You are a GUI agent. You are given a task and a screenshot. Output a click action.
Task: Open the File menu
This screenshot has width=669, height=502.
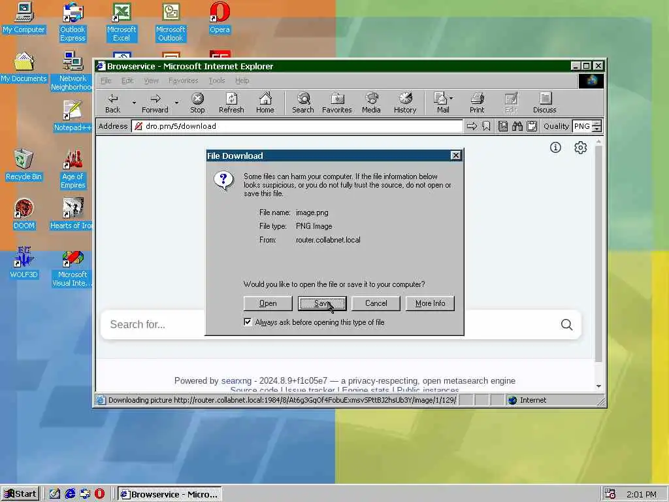(106, 80)
